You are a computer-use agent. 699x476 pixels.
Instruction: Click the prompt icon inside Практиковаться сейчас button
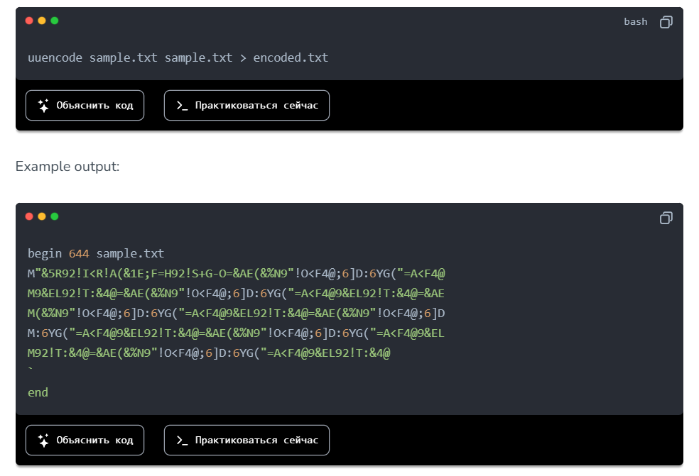(x=183, y=105)
